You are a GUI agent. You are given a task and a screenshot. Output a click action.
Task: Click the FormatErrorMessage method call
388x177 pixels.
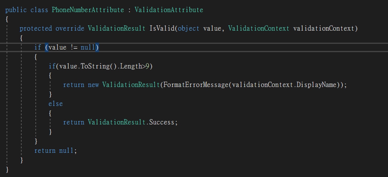coord(195,85)
